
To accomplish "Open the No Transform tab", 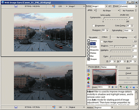I will pos(128,11).
